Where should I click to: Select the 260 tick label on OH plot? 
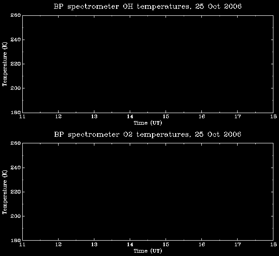click(x=16, y=15)
